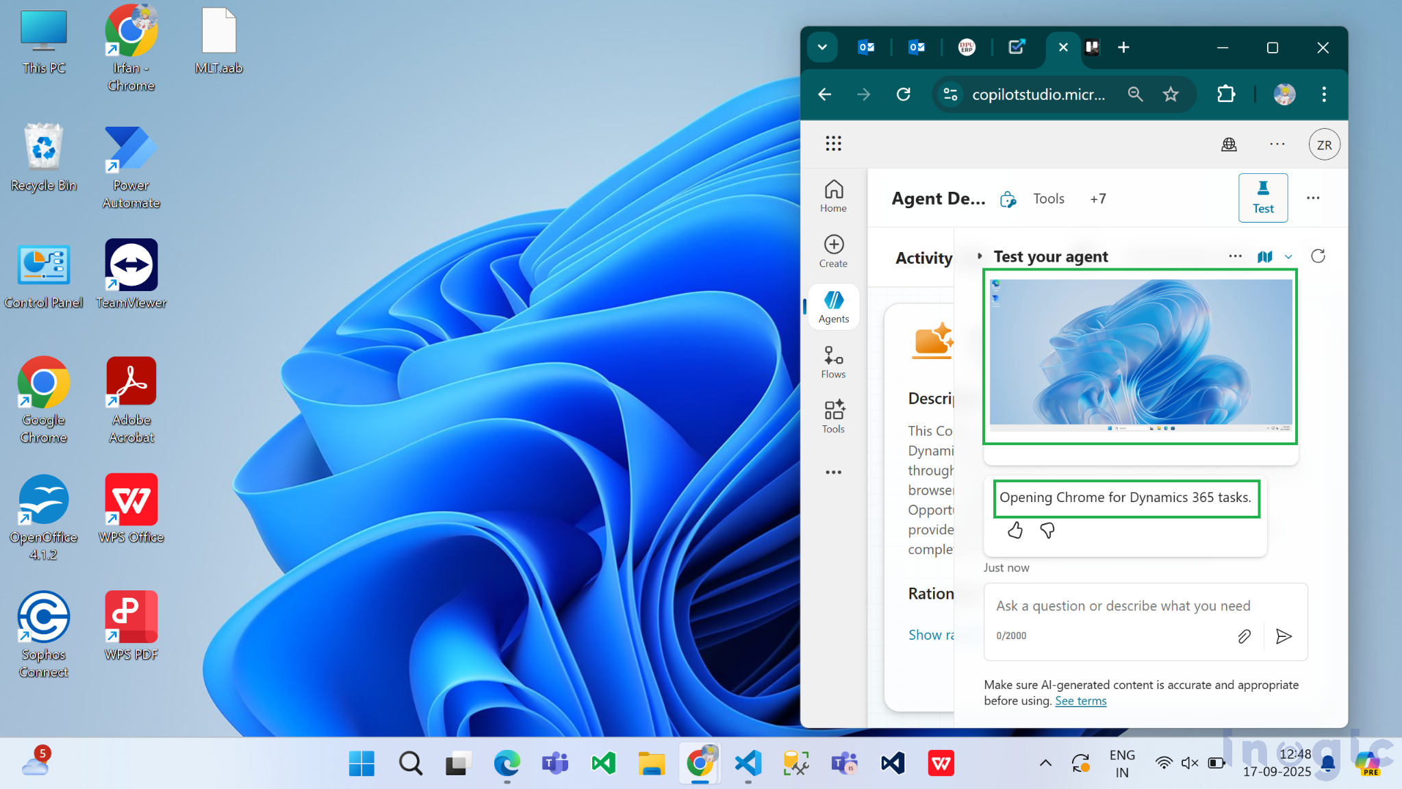Viewport: 1402px width, 789px height.
Task: Open Flows in Copilot Studio sidebar
Action: [x=833, y=362]
